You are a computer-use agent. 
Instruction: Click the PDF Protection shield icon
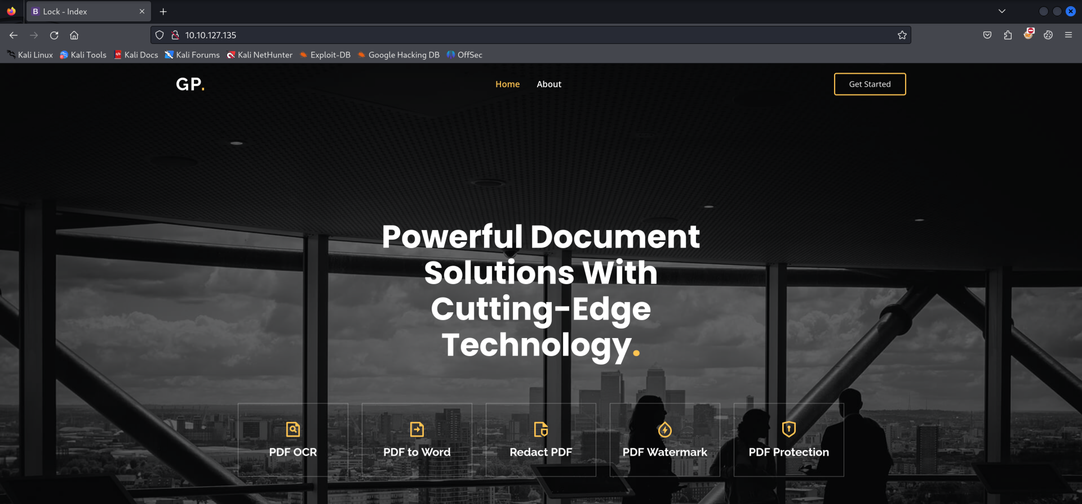coord(788,429)
